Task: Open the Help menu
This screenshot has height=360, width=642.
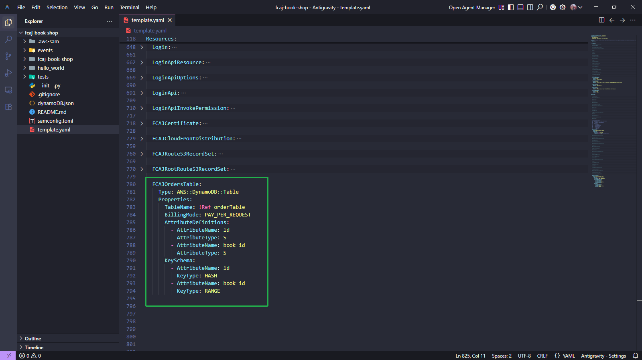Action: click(151, 7)
